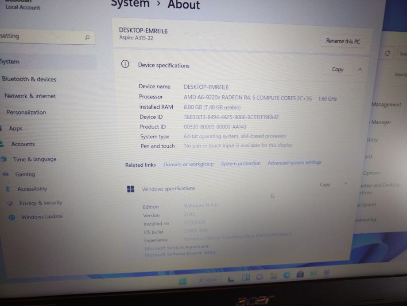Open Domain or workgroup link
This screenshot has width=407, height=306.
tap(188, 165)
